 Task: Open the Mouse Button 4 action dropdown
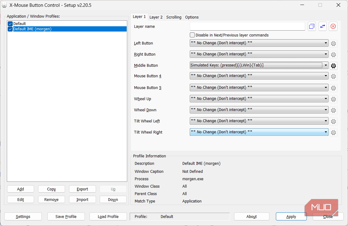[259, 76]
